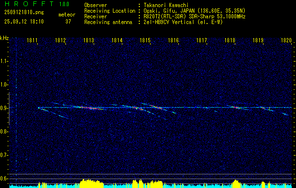Screen dimensions: 296x188
Task: Click the date 25.09.12 18:10
Action: click(24, 22)
